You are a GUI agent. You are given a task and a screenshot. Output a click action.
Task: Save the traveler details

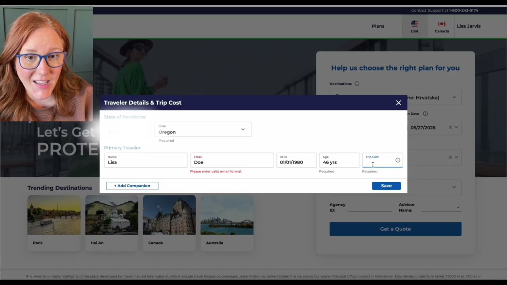click(386, 186)
